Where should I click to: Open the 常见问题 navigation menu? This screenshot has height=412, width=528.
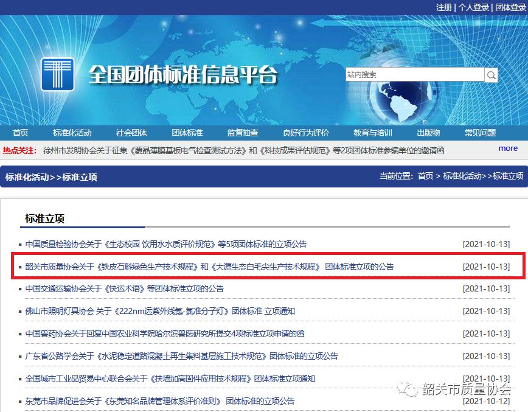click(x=480, y=133)
